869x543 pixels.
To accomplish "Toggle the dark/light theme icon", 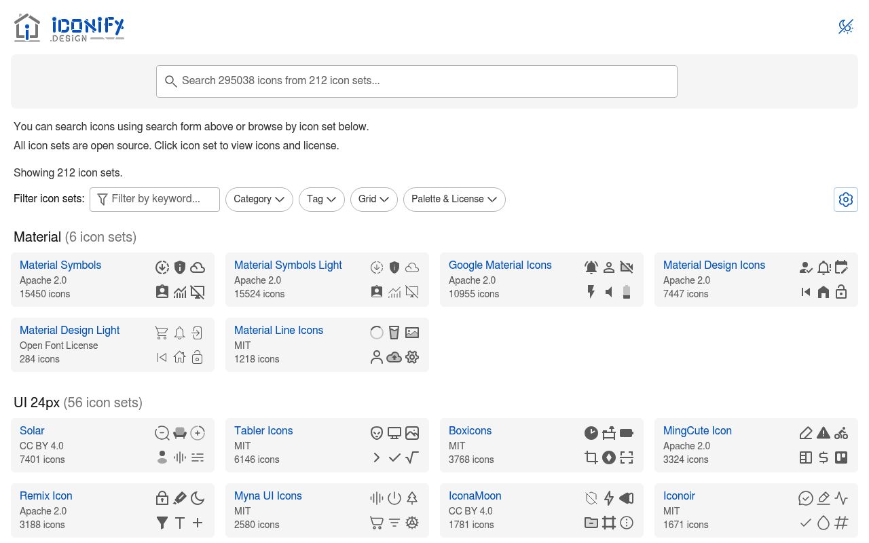I will pyautogui.click(x=845, y=26).
